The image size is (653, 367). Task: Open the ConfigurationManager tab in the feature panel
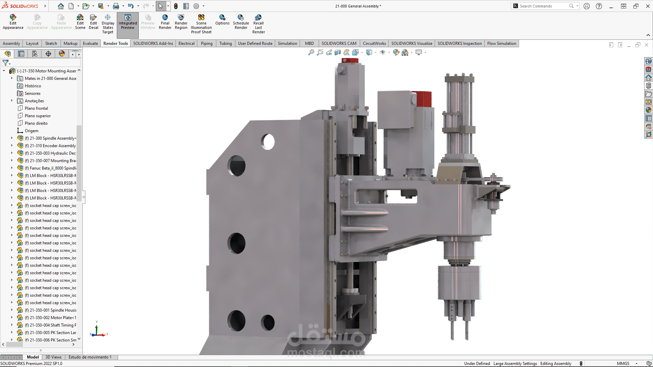point(35,54)
